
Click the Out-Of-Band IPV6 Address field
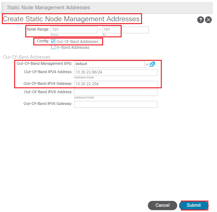116,93
